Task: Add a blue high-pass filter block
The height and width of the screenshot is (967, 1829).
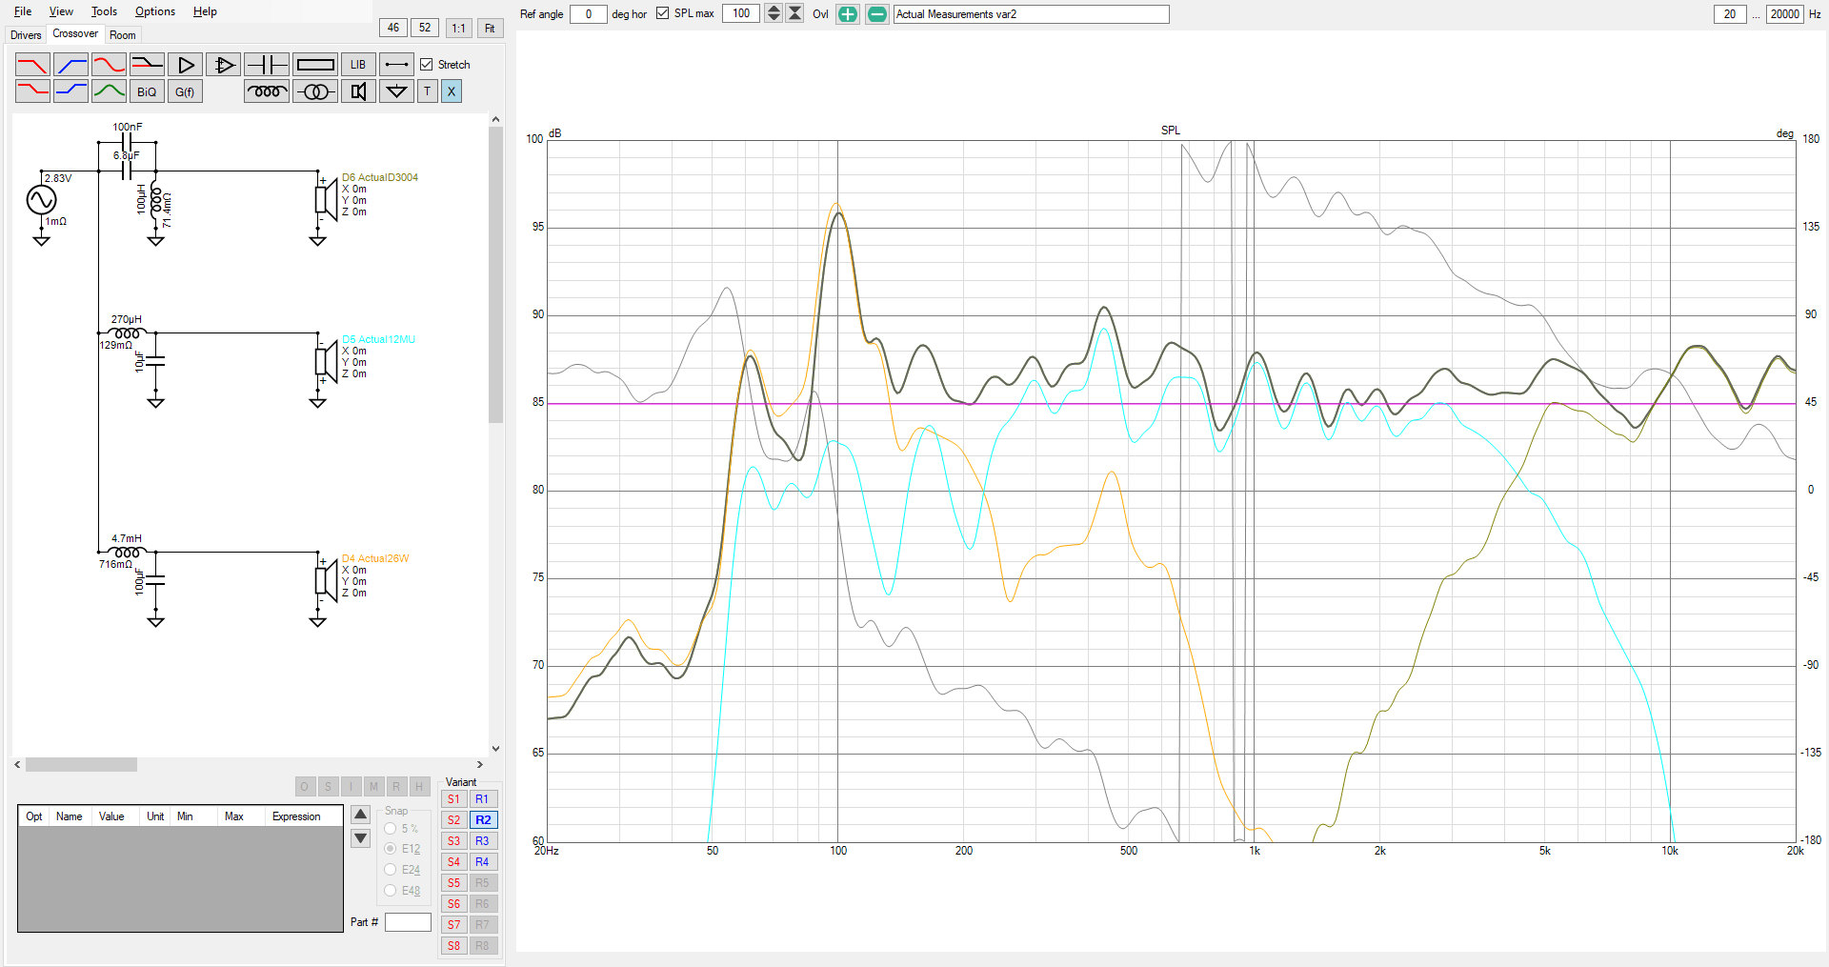Action: pos(70,65)
